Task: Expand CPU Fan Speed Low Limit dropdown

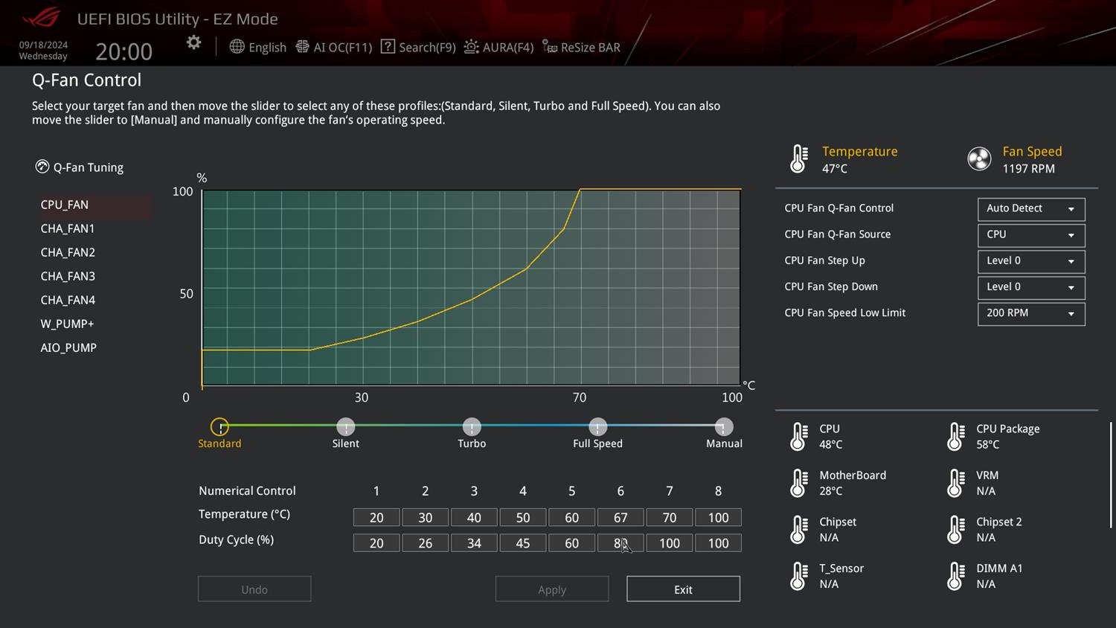Action: (1030, 313)
